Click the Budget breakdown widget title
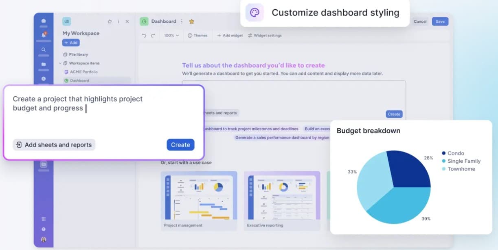The image size is (498, 250). (369, 131)
